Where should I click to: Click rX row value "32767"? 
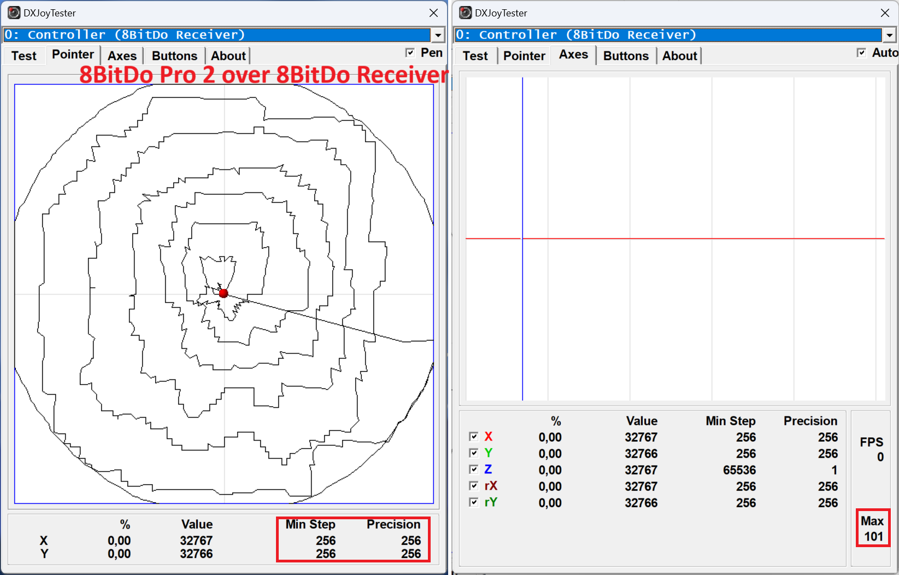tap(641, 486)
